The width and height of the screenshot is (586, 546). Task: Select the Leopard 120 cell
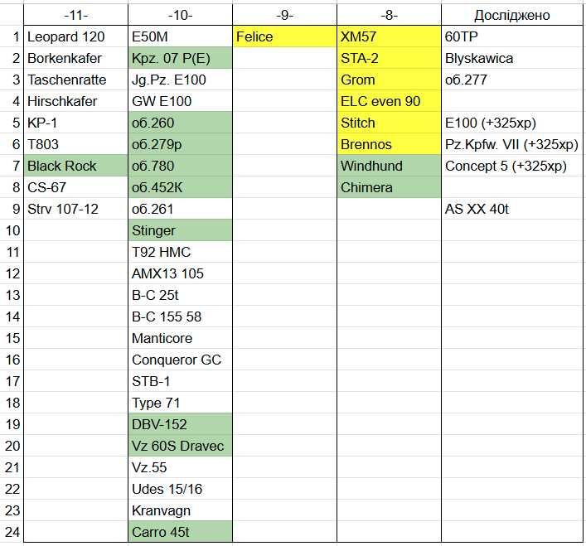(75, 36)
